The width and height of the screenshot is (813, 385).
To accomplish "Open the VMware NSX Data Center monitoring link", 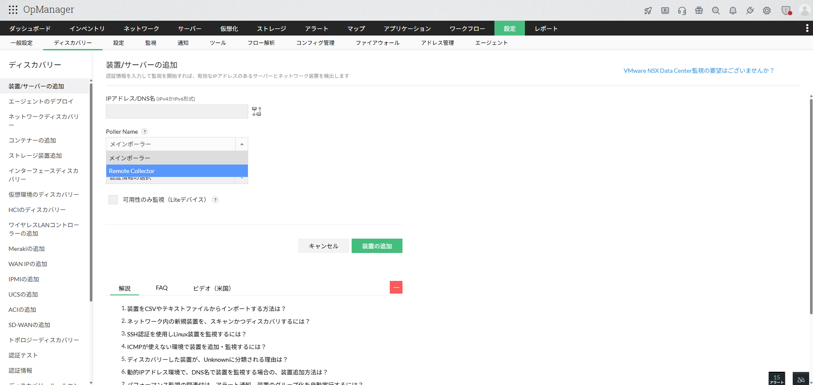I will pyautogui.click(x=699, y=71).
